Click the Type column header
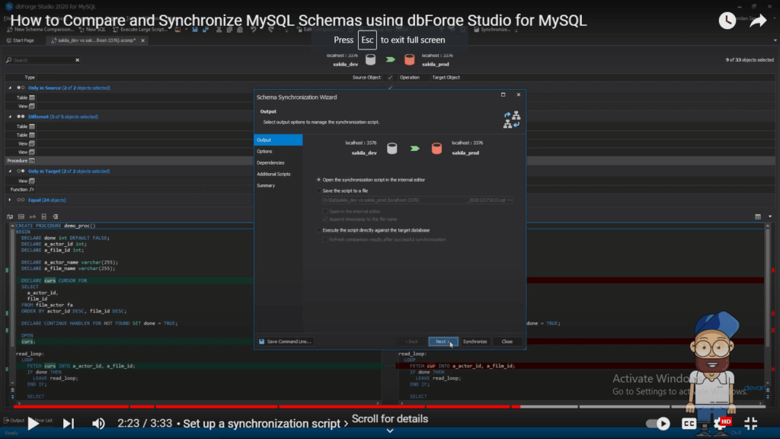Image resolution: width=780 pixels, height=439 pixels. click(30, 78)
